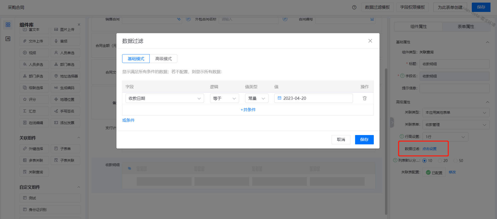Click 字段权限模板 in top bar
Image resolution: width=497 pixels, height=219 pixels.
tap(413, 7)
